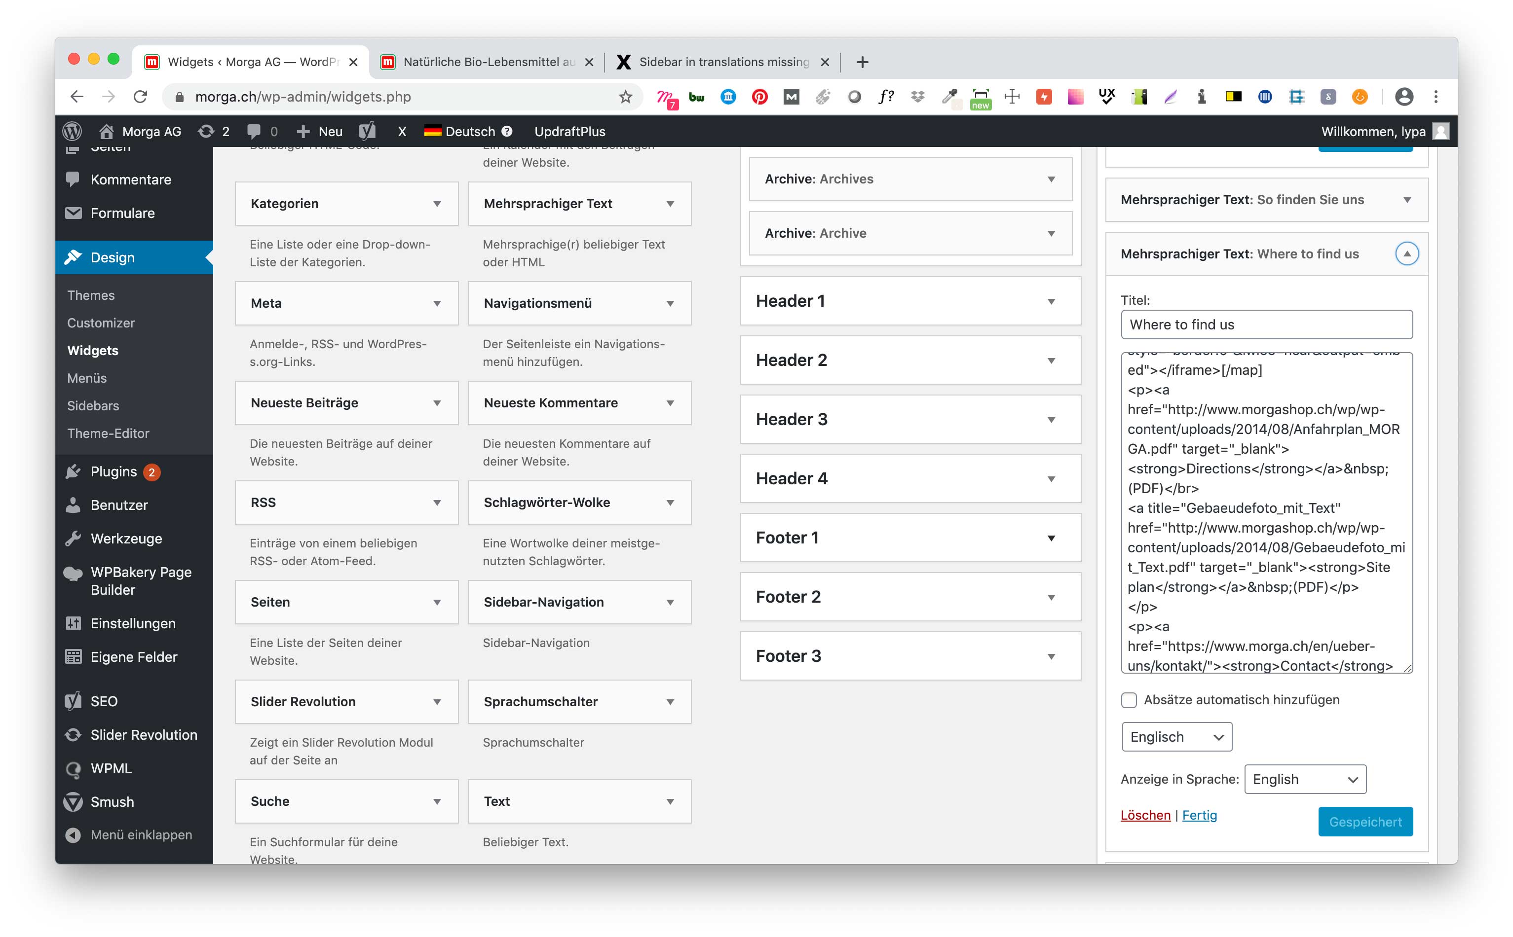Image resolution: width=1513 pixels, height=937 pixels.
Task: Click the Gespeichert button
Action: coord(1365,822)
